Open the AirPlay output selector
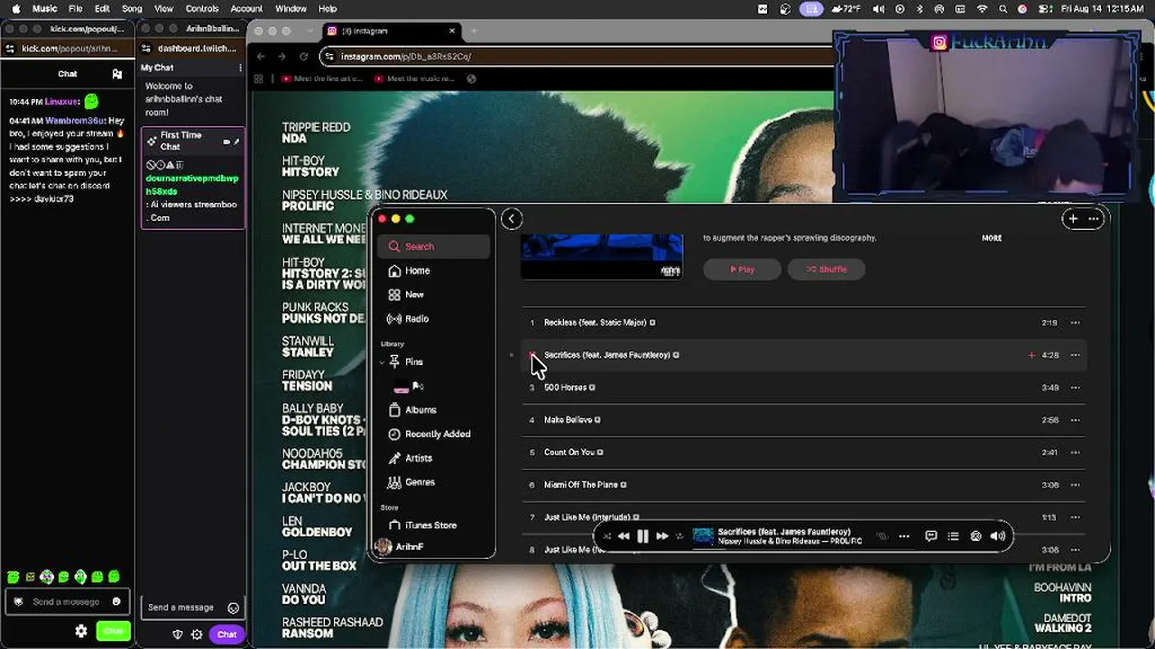Viewport: 1155px width, 649px height. tap(975, 536)
